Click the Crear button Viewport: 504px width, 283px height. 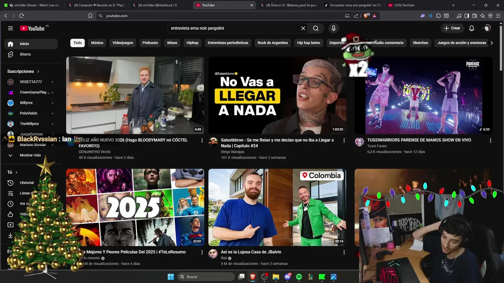pos(452,28)
